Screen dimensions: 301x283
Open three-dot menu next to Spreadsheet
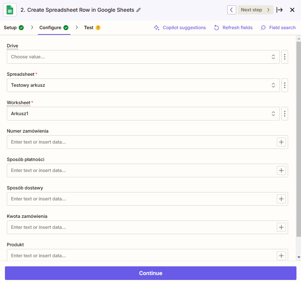point(285,85)
